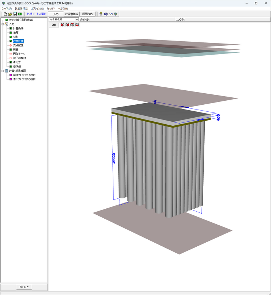Click the magenta square beside 鉛直力に対する検討
The image size is (271, 295).
(x=11, y=75)
